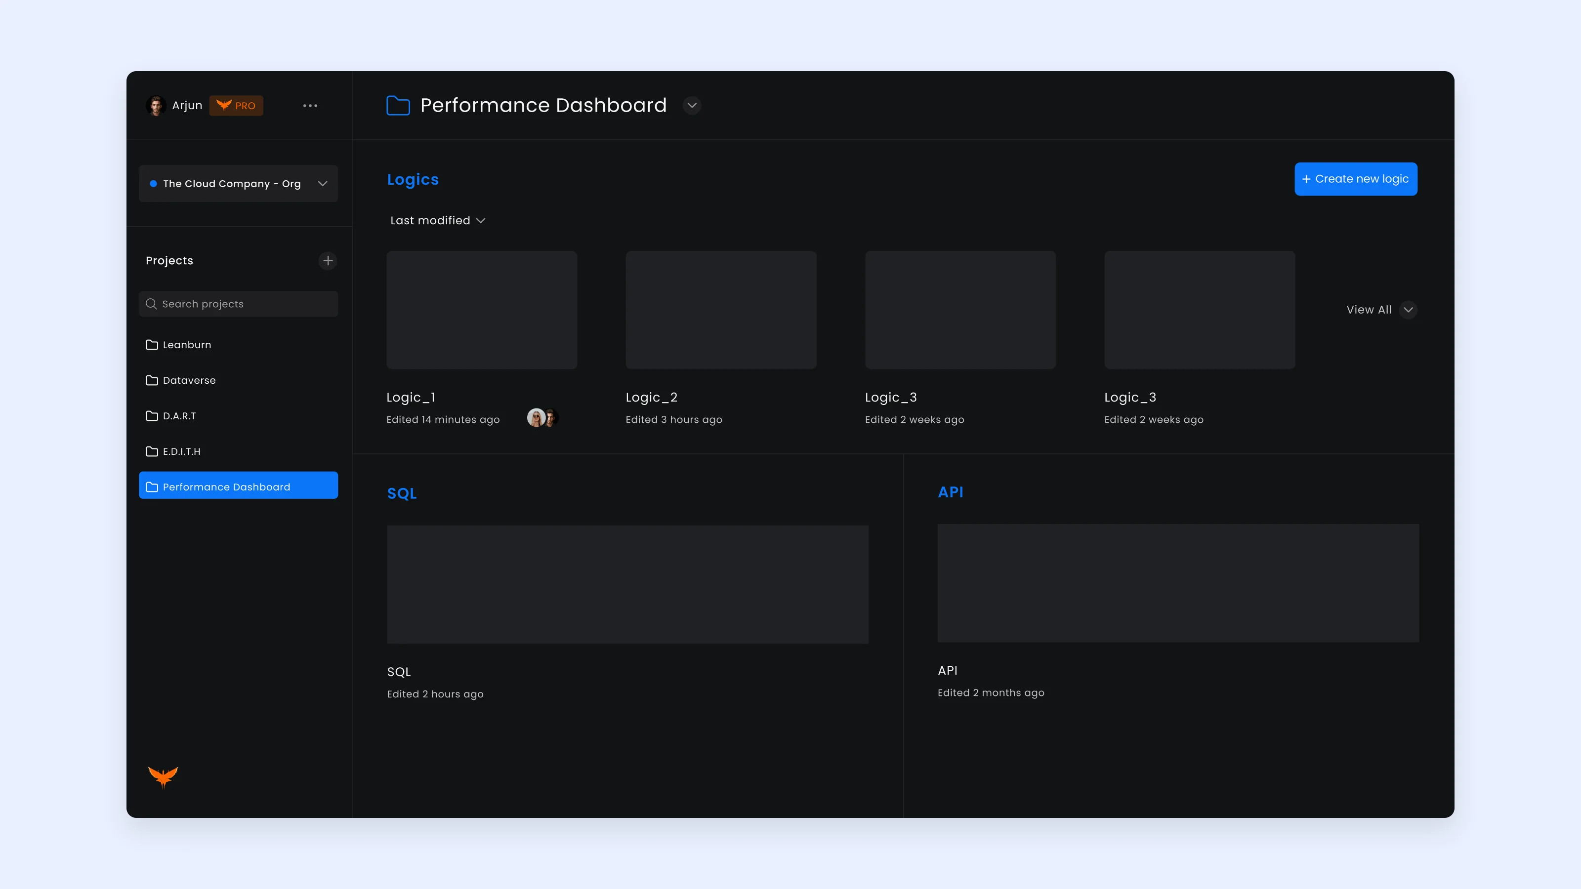This screenshot has height=889, width=1581.
Task: Click the E.D.I.T.H folder icon
Action: 152,451
